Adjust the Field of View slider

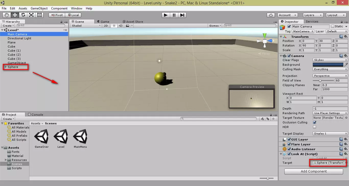pos(320,81)
